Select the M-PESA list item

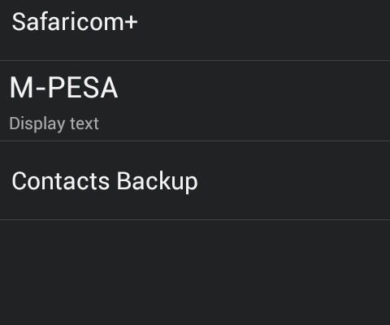pos(195,101)
